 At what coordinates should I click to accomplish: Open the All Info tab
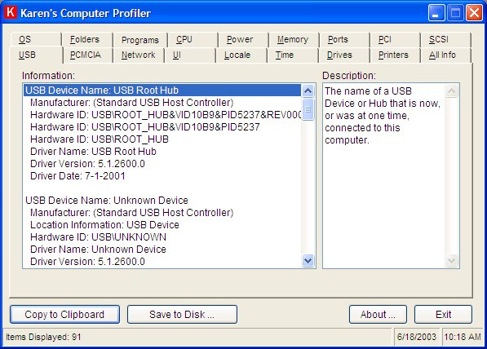coord(445,55)
